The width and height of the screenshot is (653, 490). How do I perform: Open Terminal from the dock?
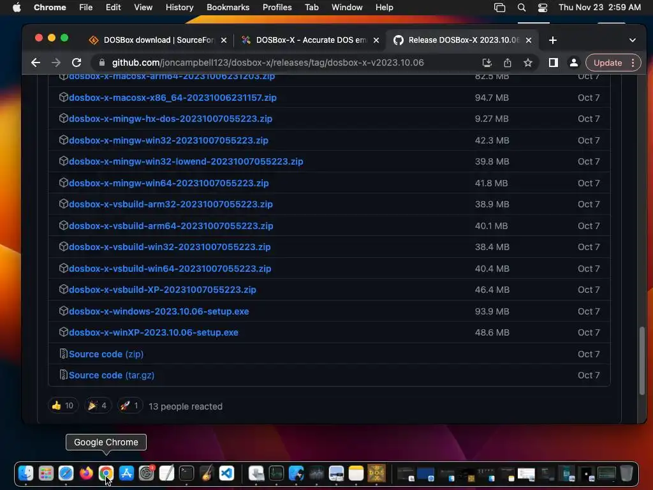pos(186,473)
